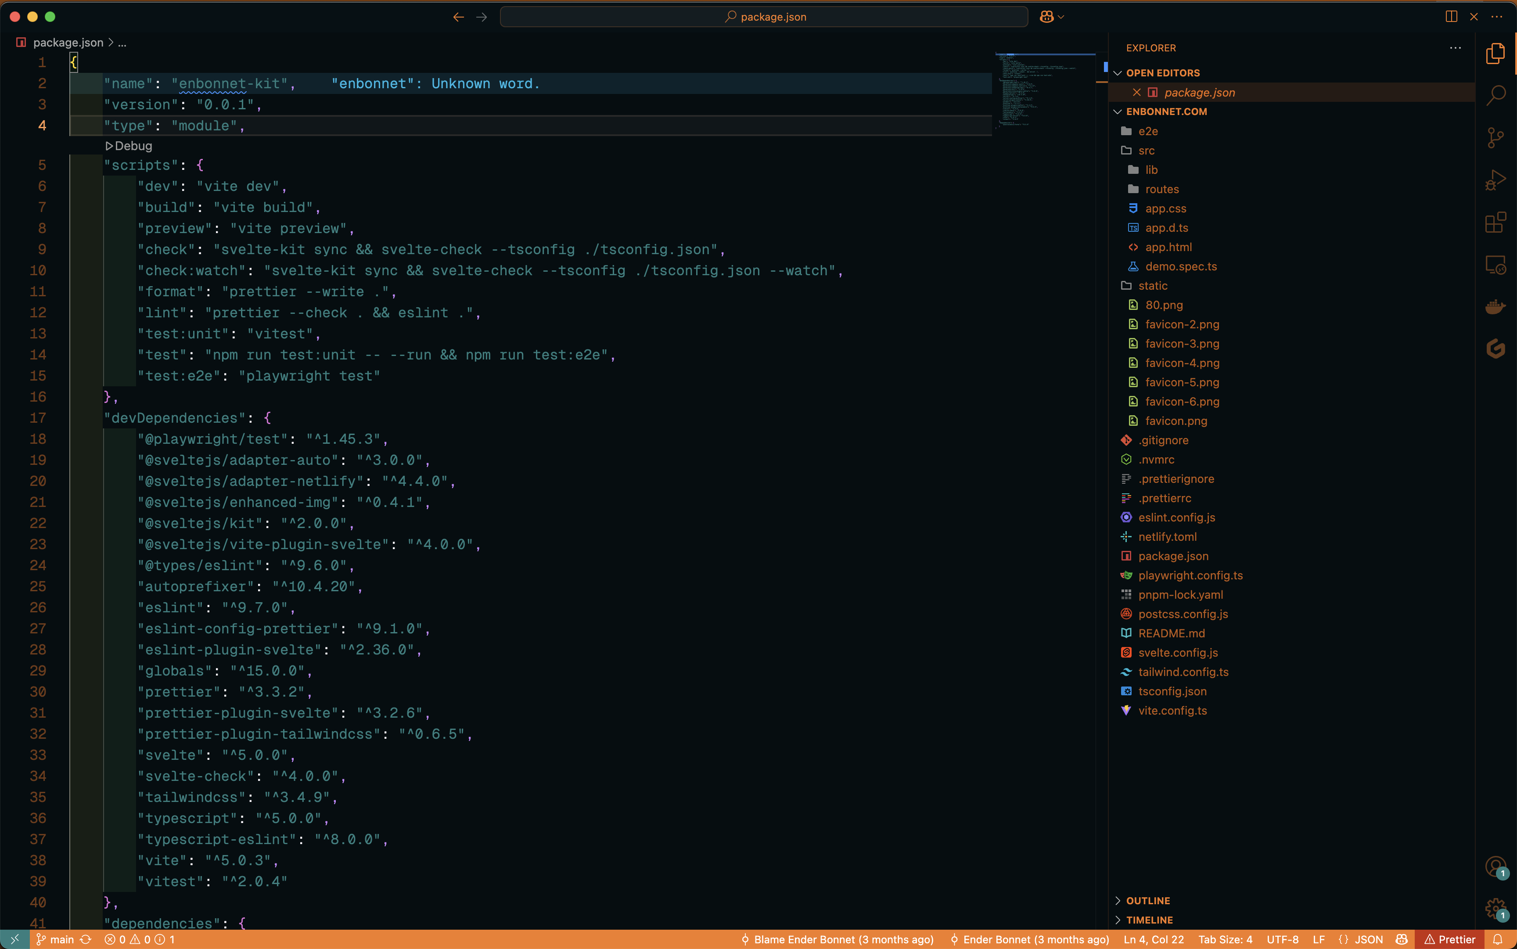1517x949 pixels.
Task: Click the remote window indicator in status bar
Action: tap(14, 939)
